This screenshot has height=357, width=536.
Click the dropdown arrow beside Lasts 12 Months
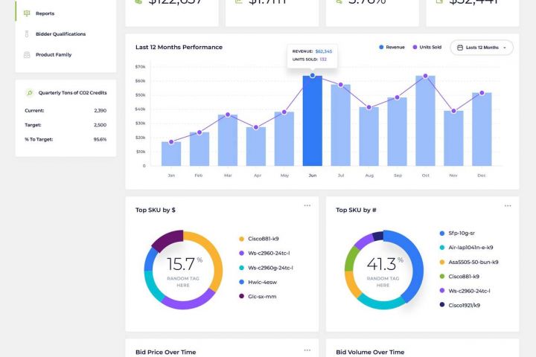pyautogui.click(x=505, y=48)
